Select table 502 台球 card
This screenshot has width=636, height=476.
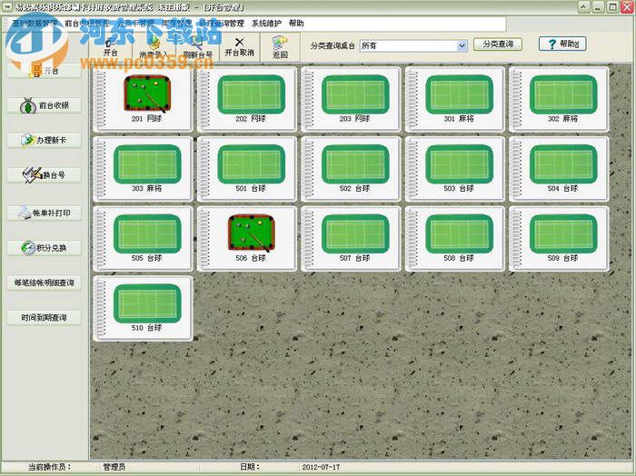(x=351, y=169)
